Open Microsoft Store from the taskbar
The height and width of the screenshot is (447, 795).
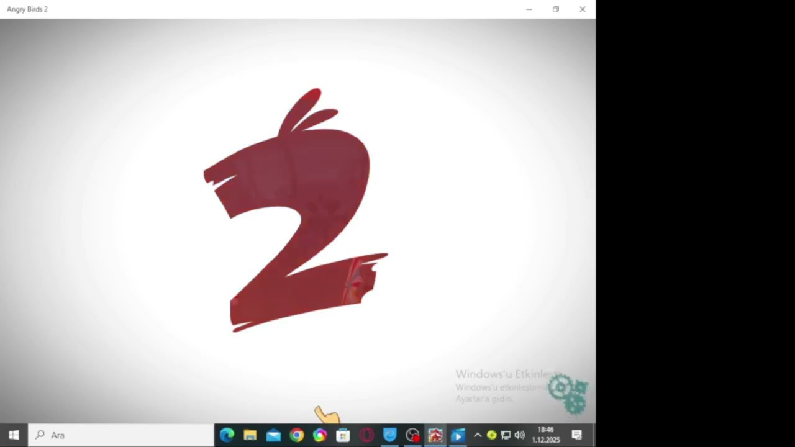coord(343,435)
